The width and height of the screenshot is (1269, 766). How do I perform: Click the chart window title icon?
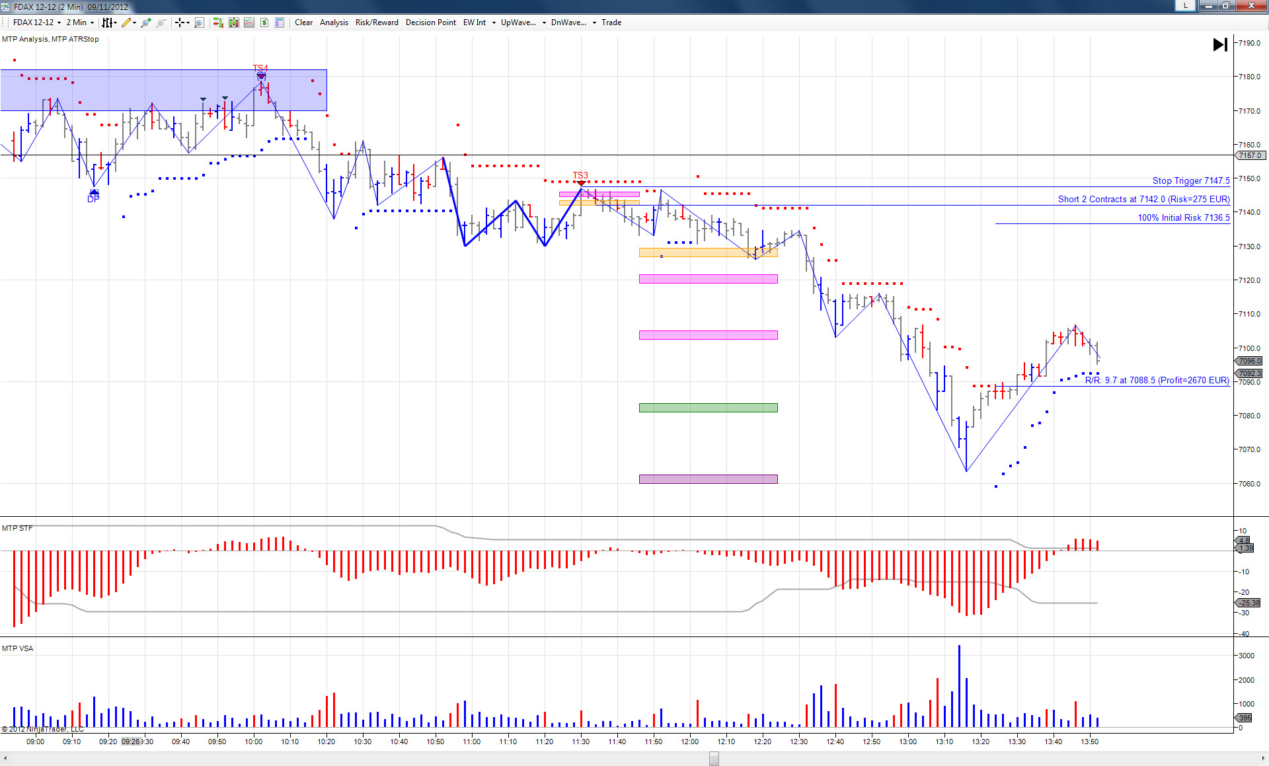6,7
